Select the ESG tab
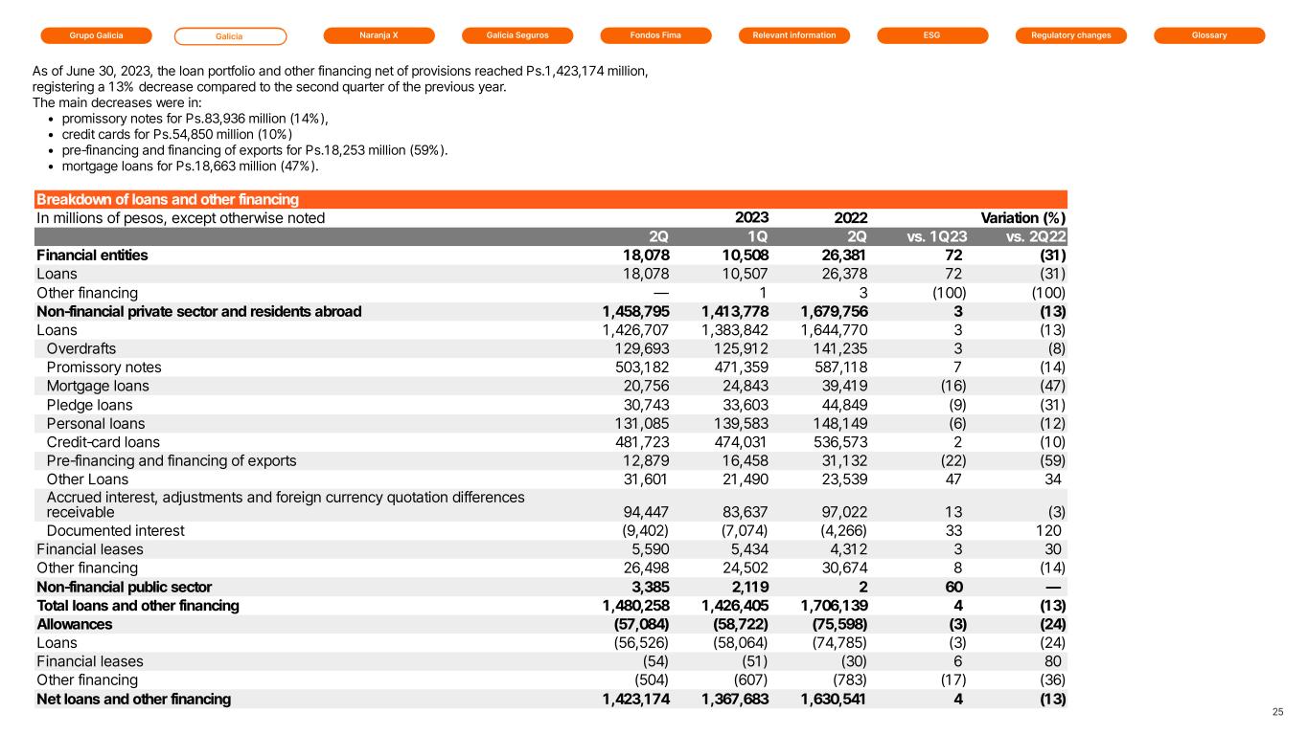Viewport: 1308px width, 735px height. (x=932, y=35)
